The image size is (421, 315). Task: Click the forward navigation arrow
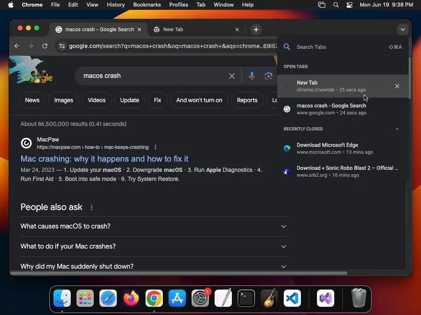point(30,46)
